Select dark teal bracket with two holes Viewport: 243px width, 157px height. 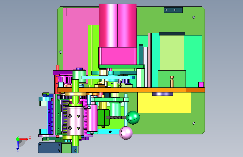(173, 10)
